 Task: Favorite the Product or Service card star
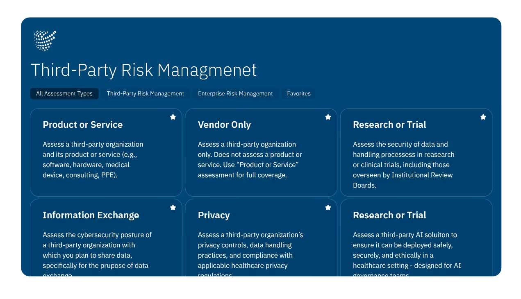173,117
